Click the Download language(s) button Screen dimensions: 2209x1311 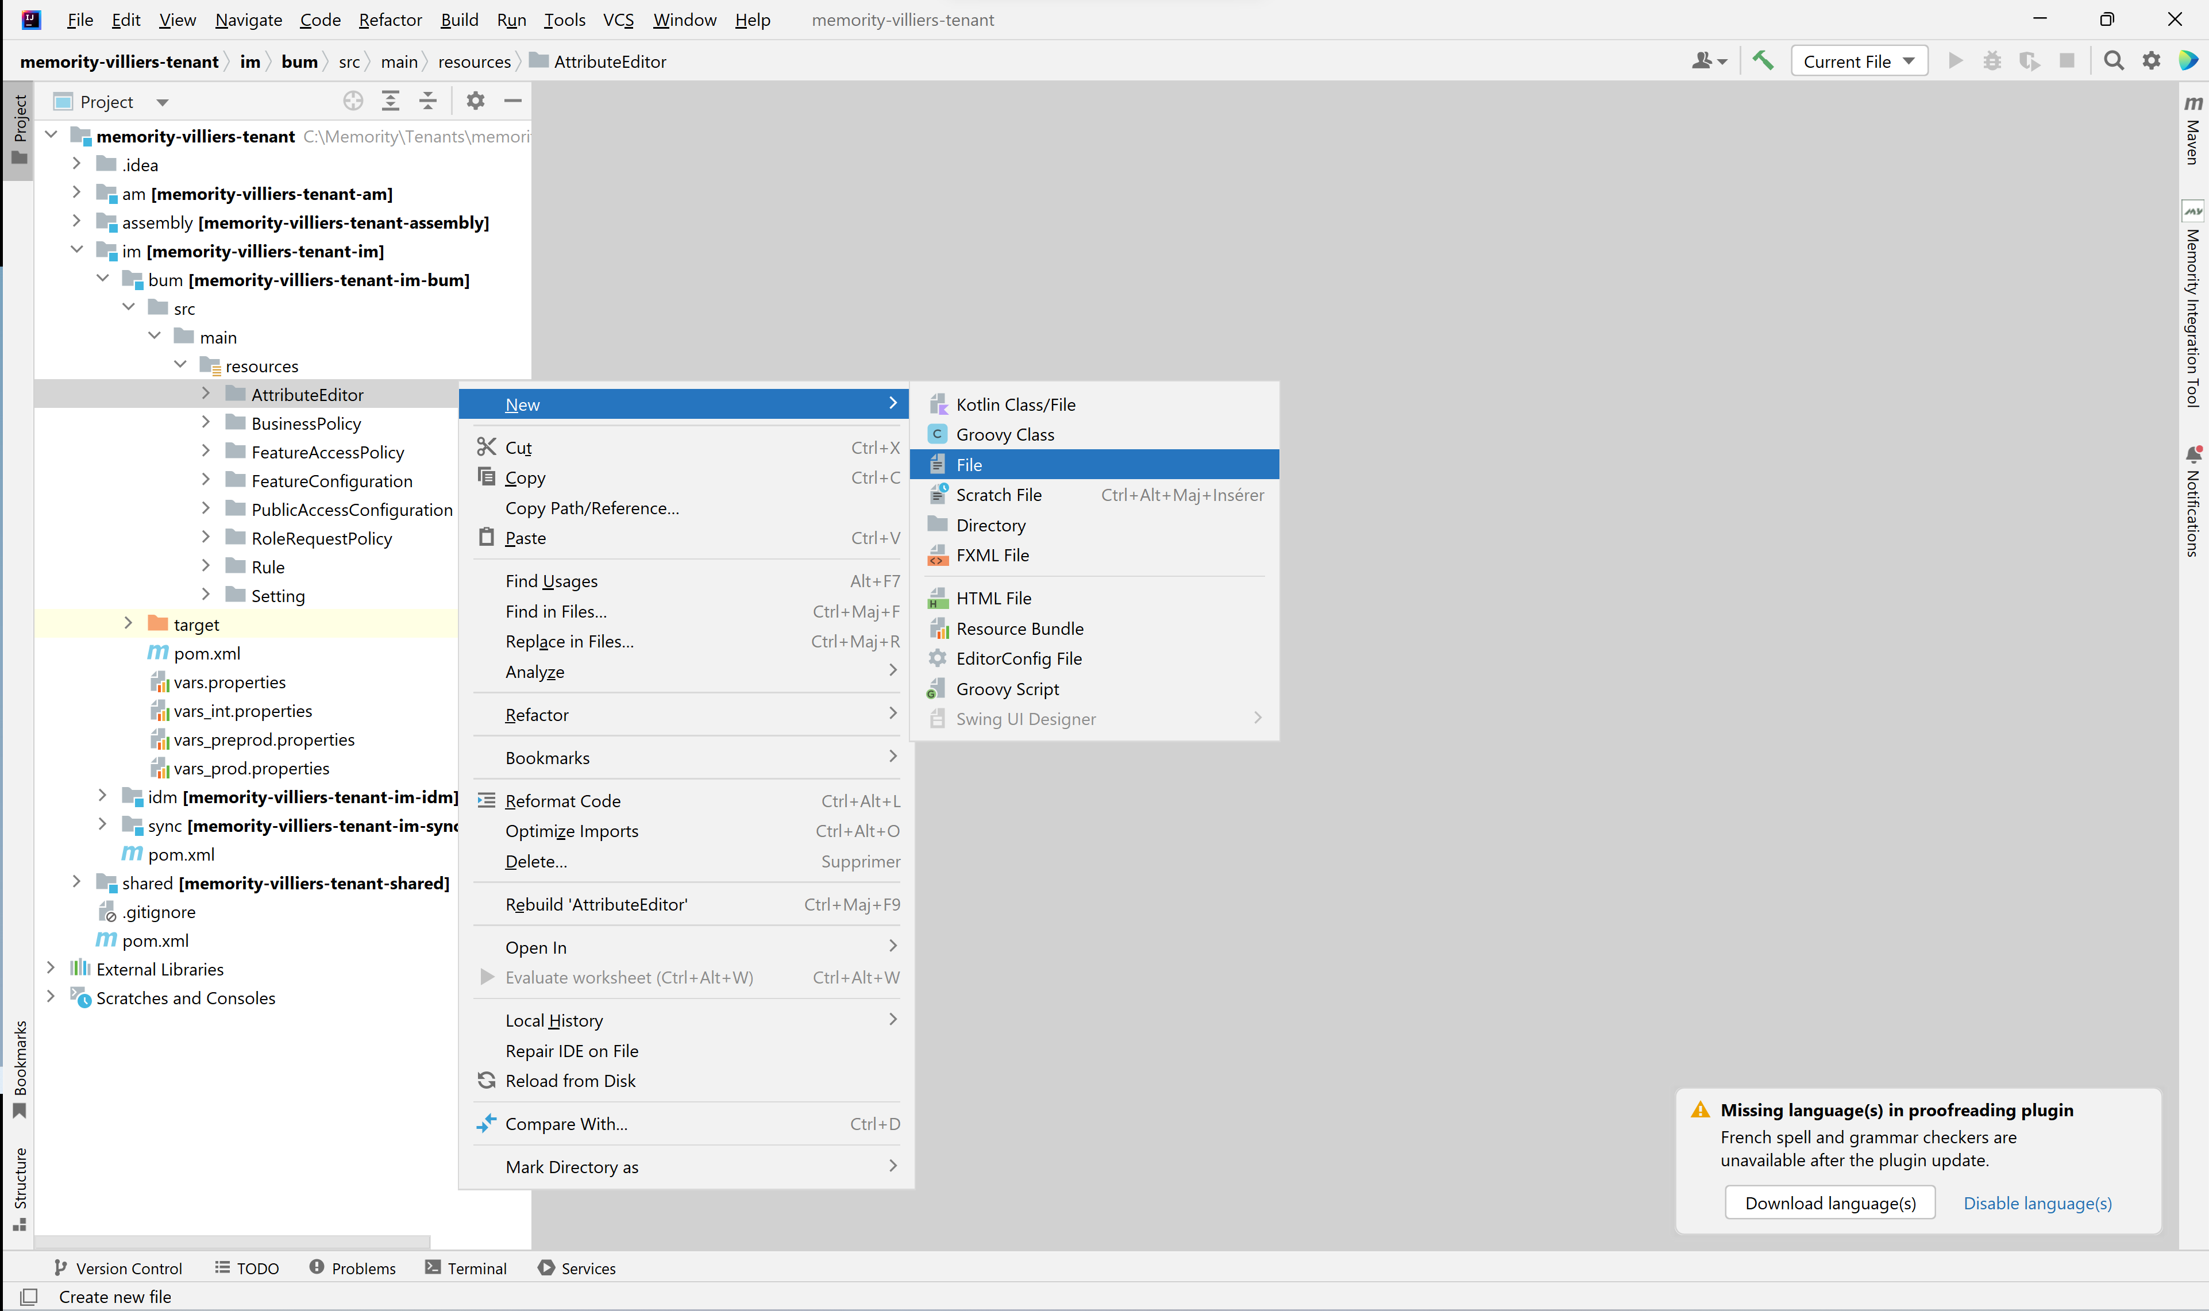[x=1829, y=1202]
